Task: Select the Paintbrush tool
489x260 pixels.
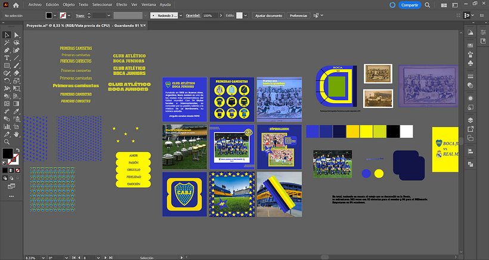Action: (x=16, y=66)
